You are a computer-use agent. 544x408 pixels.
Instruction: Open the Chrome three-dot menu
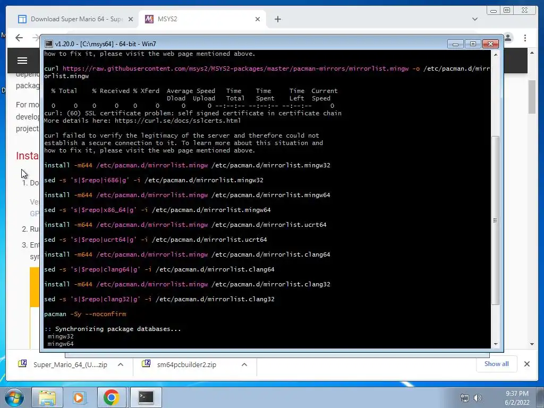525,38
